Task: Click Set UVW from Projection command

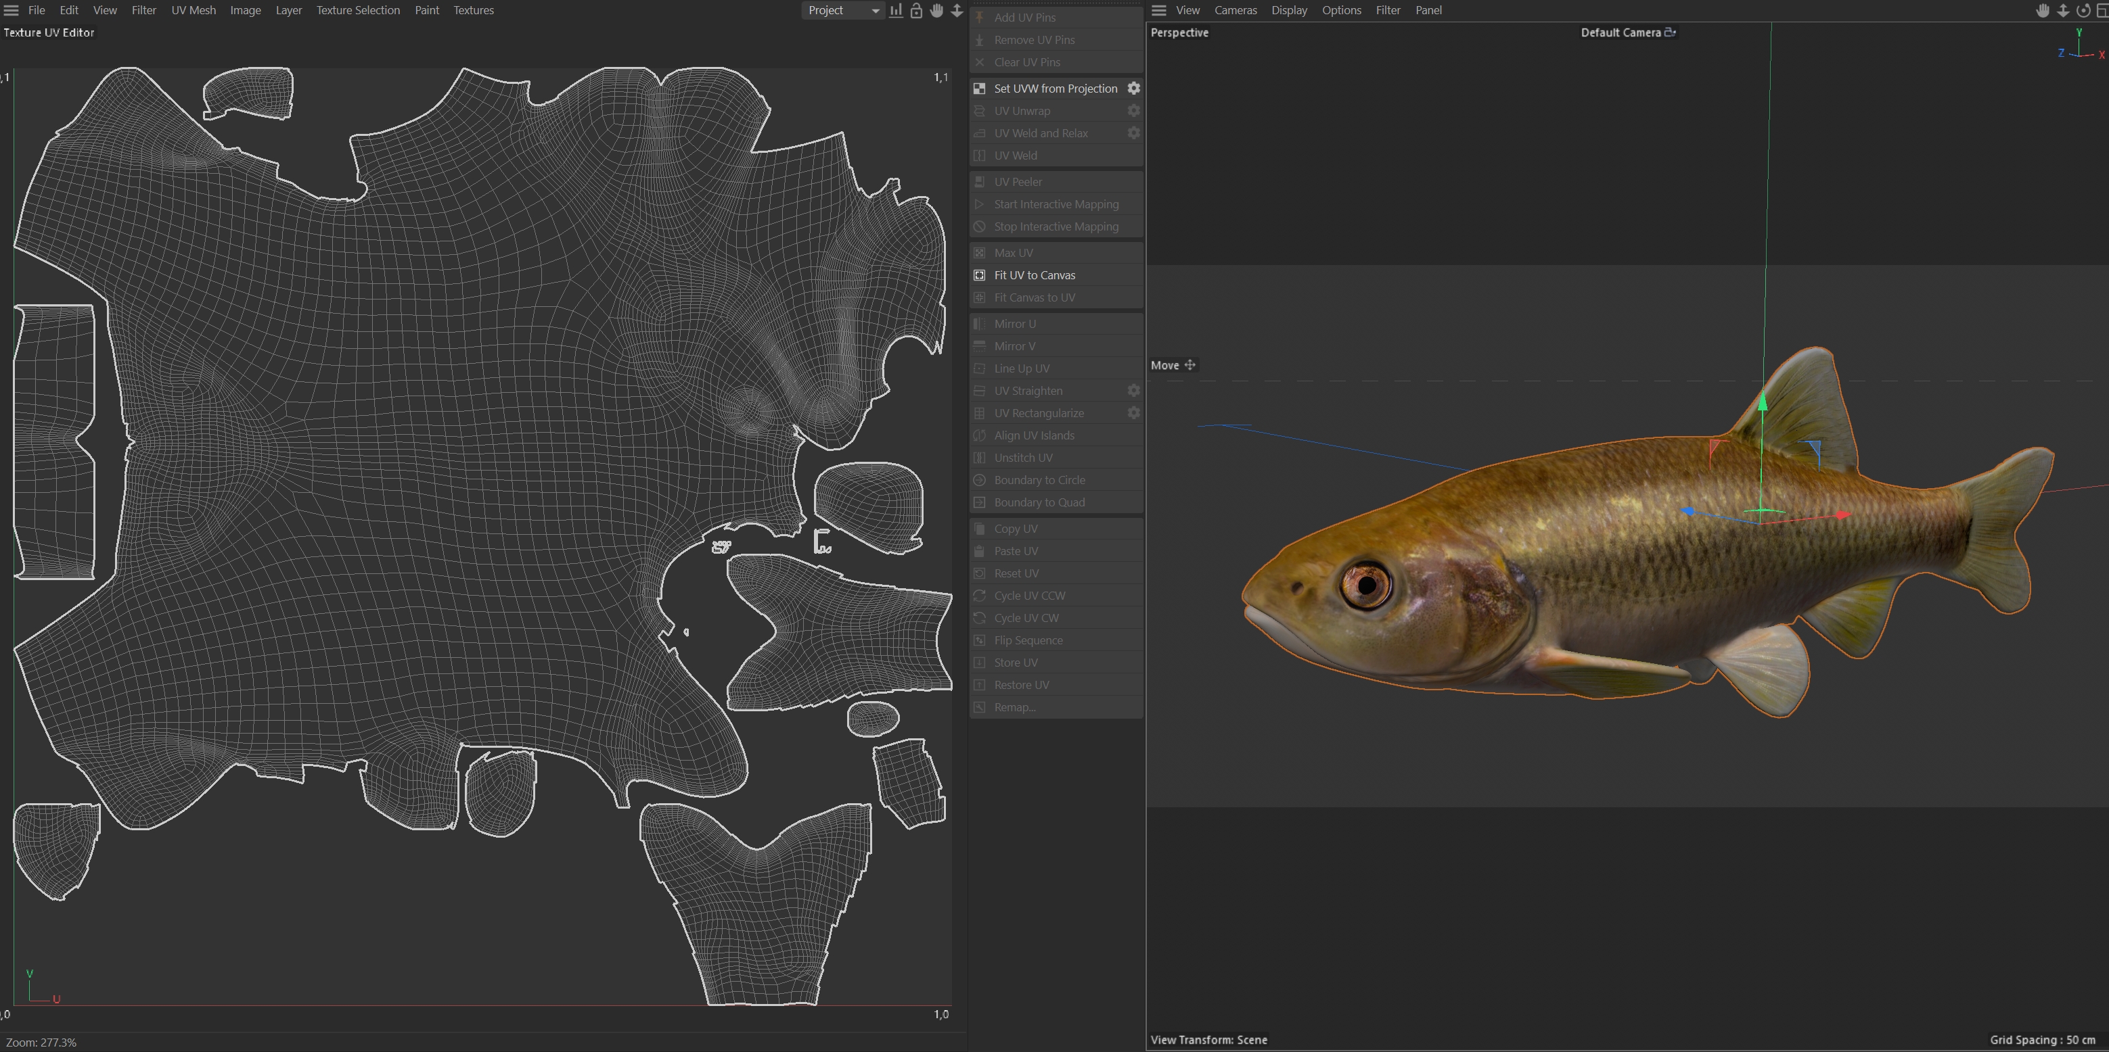Action: click(x=1054, y=89)
